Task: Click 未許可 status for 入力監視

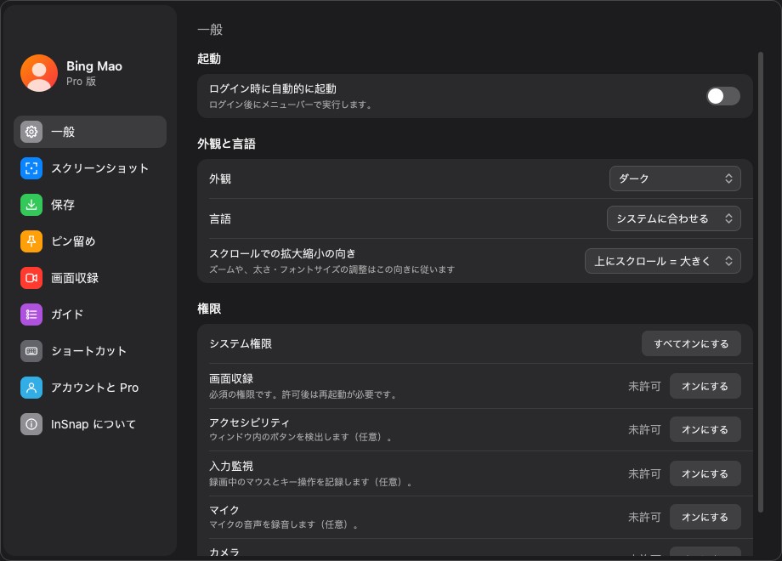Action: coord(644,473)
